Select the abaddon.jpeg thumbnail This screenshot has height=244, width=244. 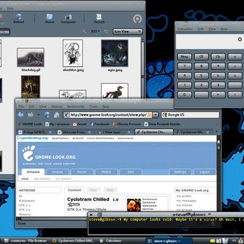73,53
